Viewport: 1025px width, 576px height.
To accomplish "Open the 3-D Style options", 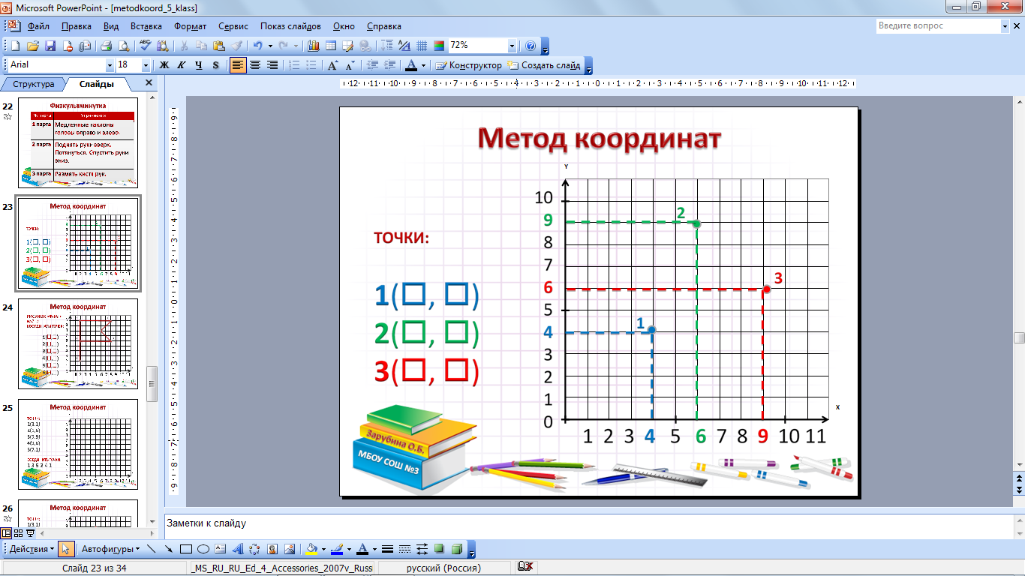I will [x=457, y=548].
